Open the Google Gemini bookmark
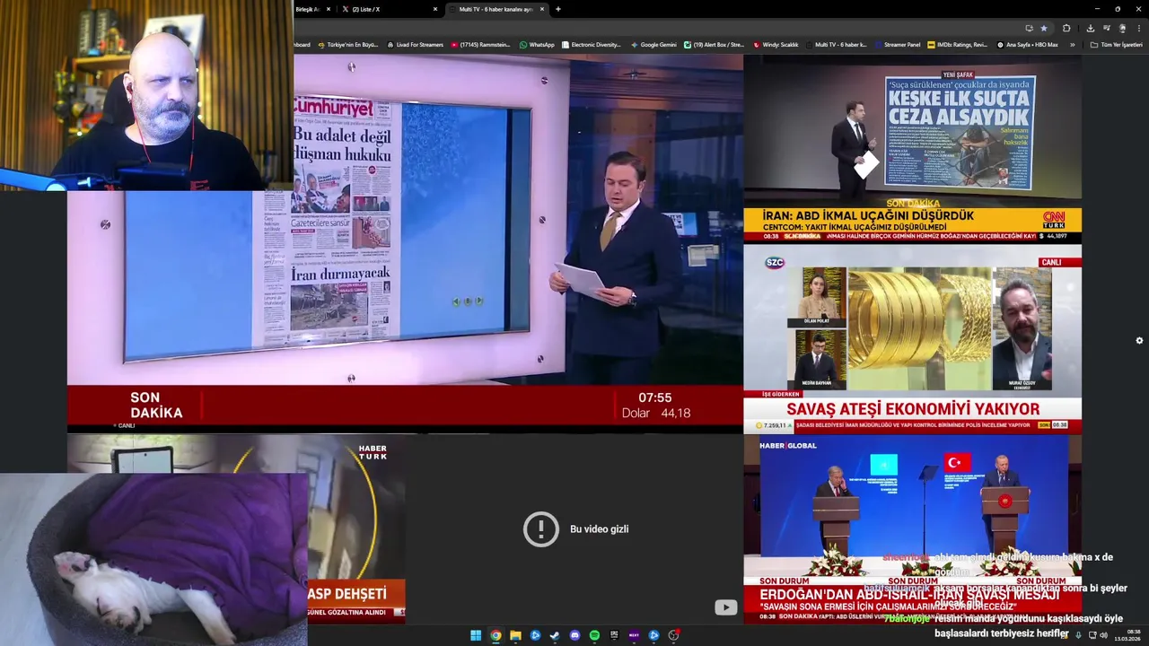Screen dimensions: 1149x646 click(x=653, y=44)
